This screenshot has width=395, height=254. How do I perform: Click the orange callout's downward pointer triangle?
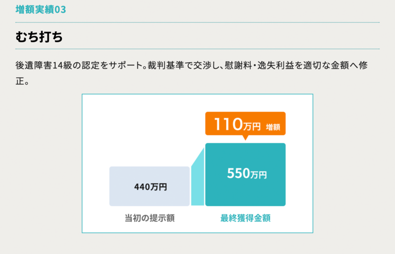(245, 138)
